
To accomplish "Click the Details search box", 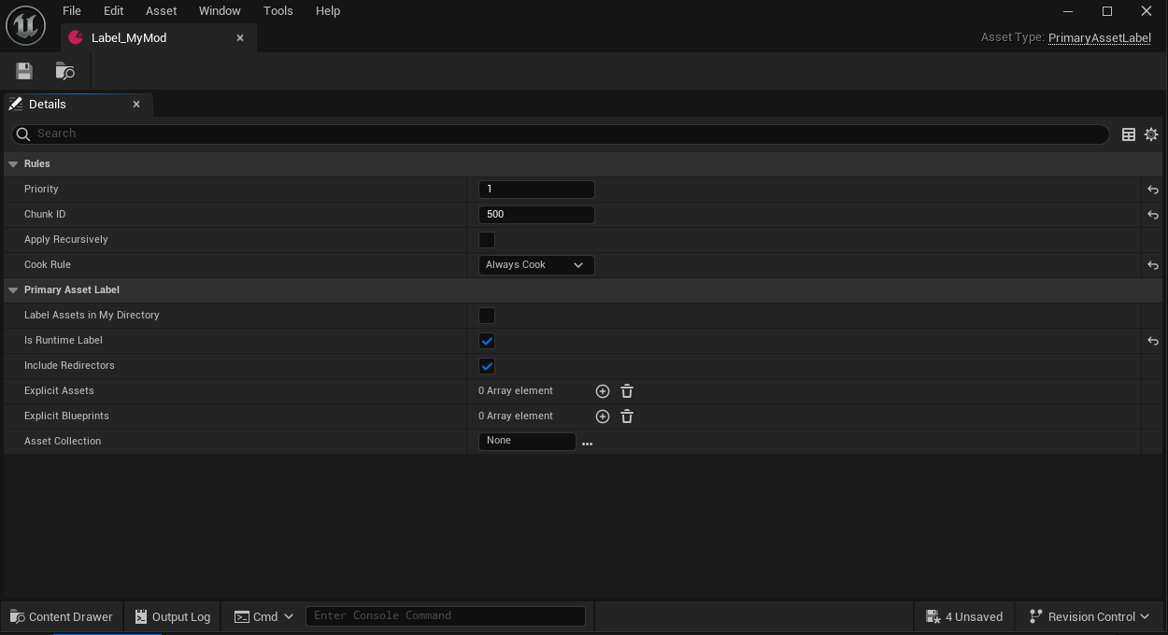I will click(x=561, y=134).
